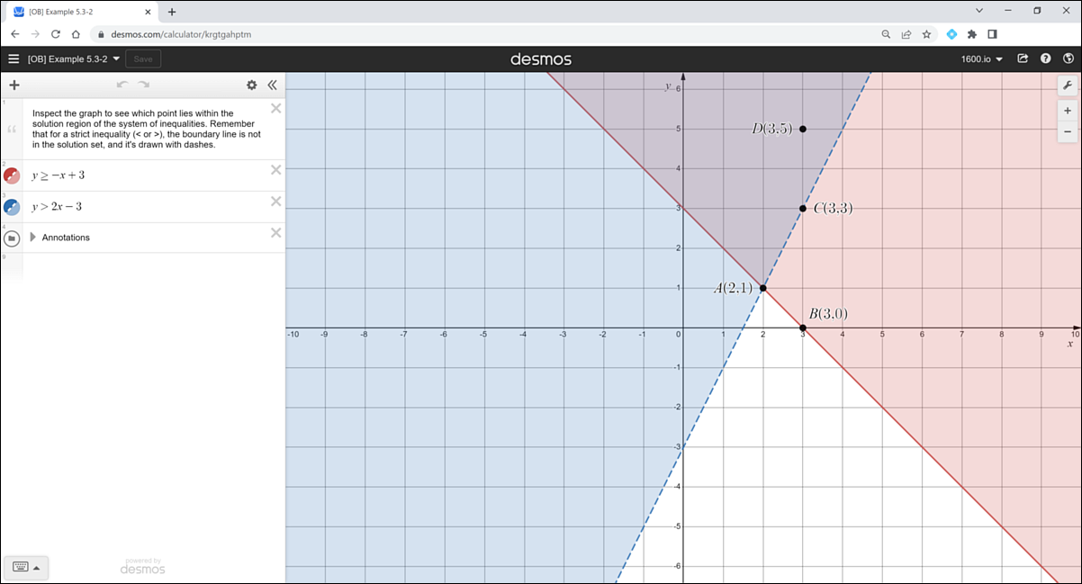Toggle visibility of y ≥ −x + 3
Screen dimensions: 1082x584
12,175
